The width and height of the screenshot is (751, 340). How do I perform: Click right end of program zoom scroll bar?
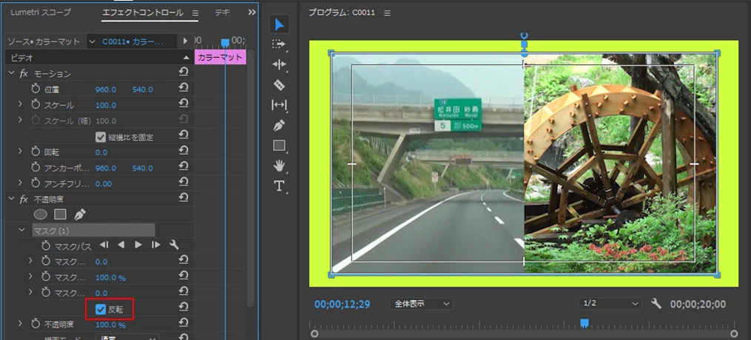point(734,334)
